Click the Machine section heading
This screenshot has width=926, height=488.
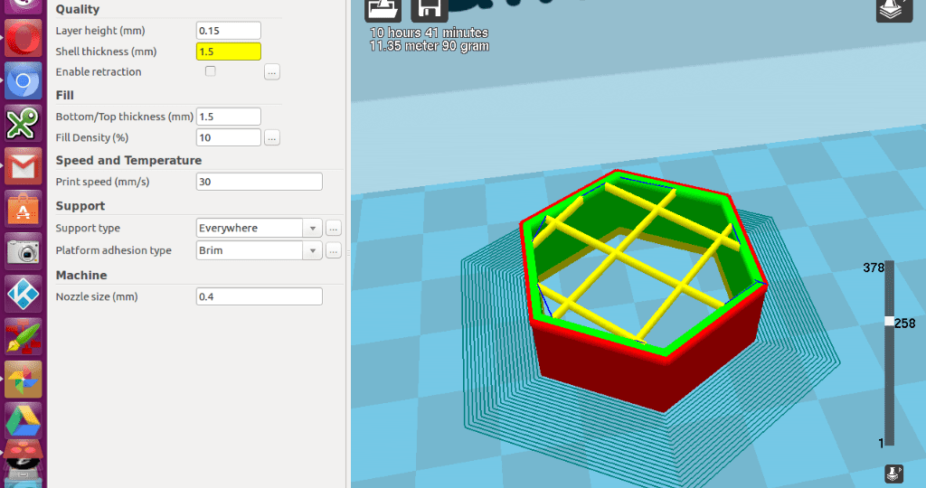[81, 276]
